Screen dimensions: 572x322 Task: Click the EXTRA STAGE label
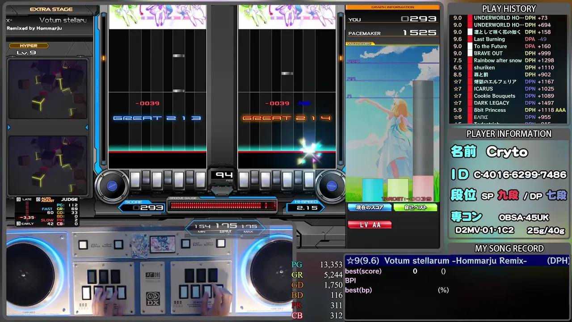[51, 9]
